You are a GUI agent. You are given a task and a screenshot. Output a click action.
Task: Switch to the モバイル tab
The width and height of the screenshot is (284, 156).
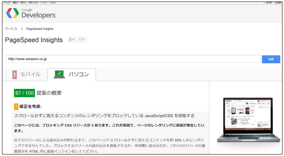(x=27, y=74)
